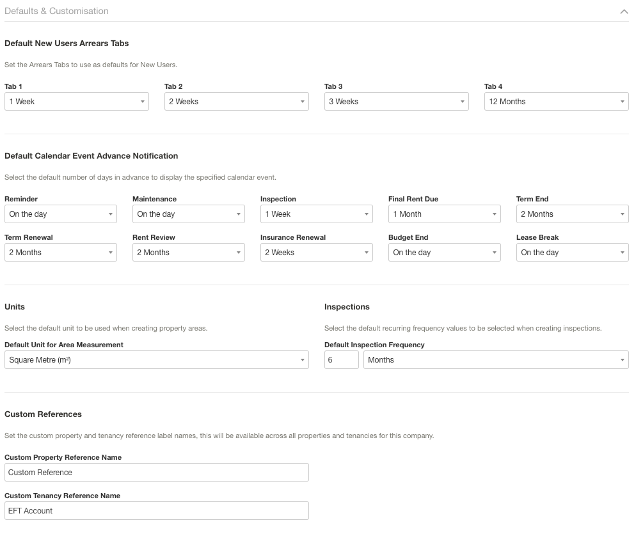Open the Tab 2 arrears dropdown
This screenshot has height=541, width=643.
236,102
